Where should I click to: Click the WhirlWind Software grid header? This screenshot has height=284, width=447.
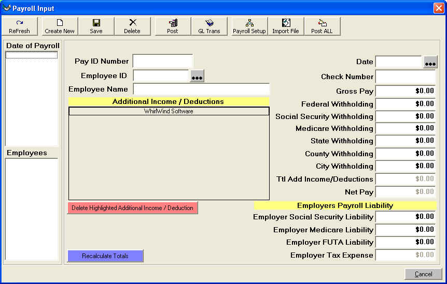(169, 111)
